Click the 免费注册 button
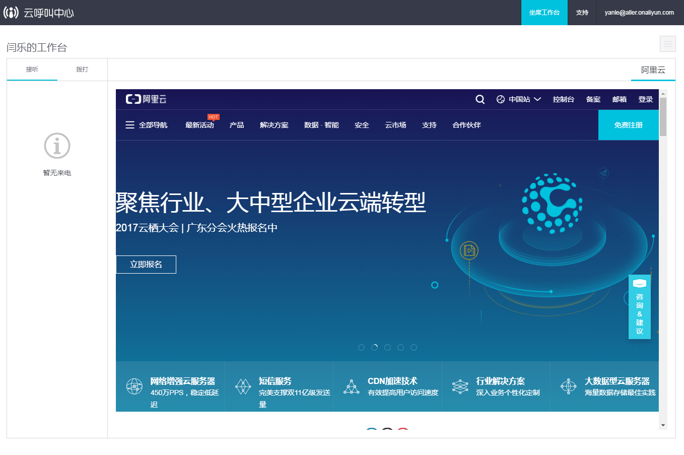The height and width of the screenshot is (455, 684). [629, 125]
